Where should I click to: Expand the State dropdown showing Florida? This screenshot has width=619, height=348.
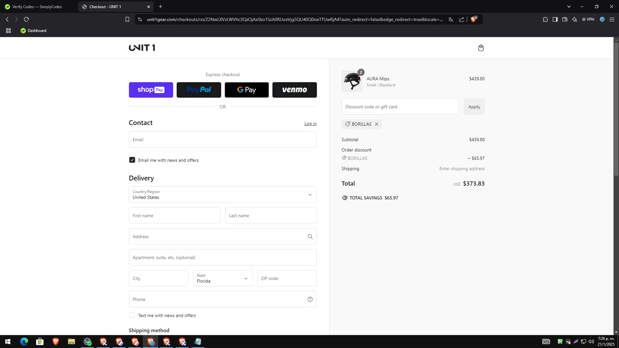(x=223, y=278)
